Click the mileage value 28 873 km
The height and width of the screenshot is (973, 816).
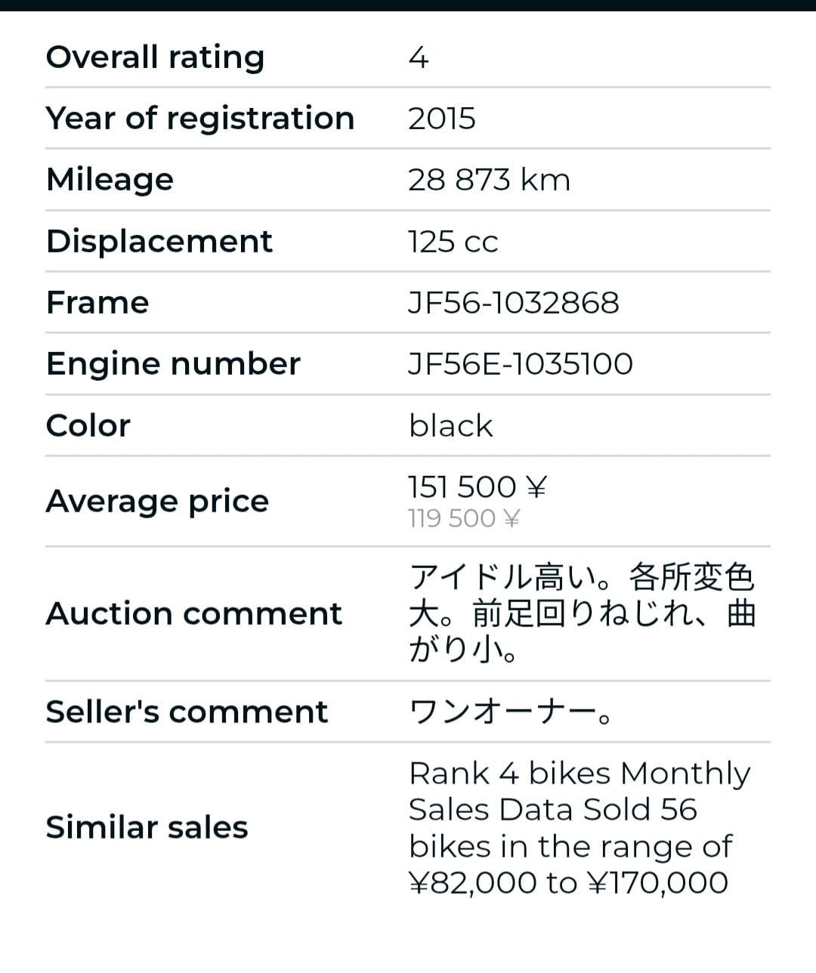coord(489,180)
